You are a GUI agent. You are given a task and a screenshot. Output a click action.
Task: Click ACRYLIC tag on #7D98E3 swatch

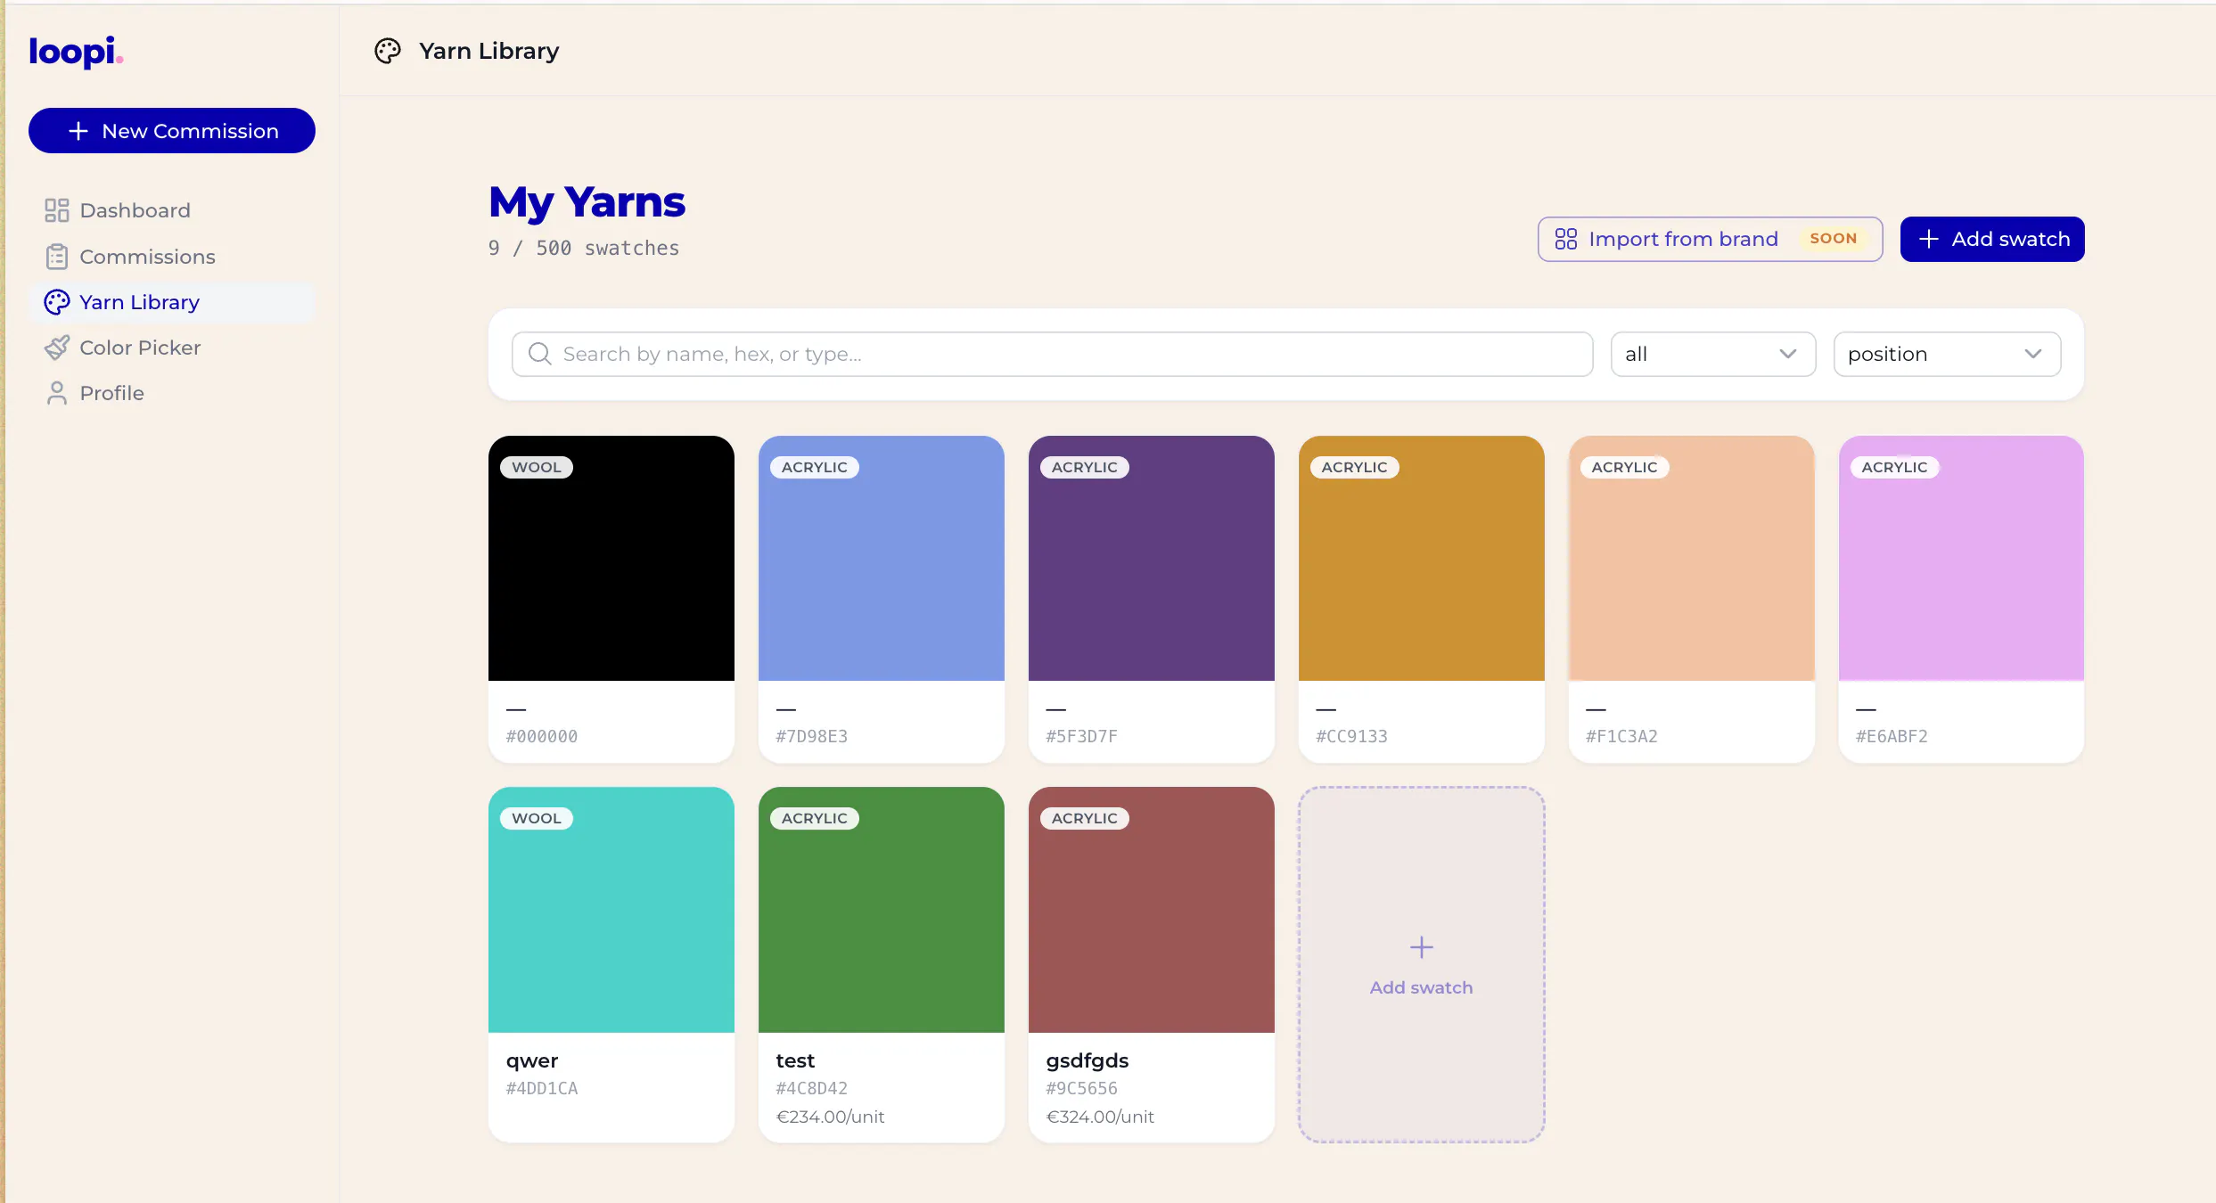815,467
